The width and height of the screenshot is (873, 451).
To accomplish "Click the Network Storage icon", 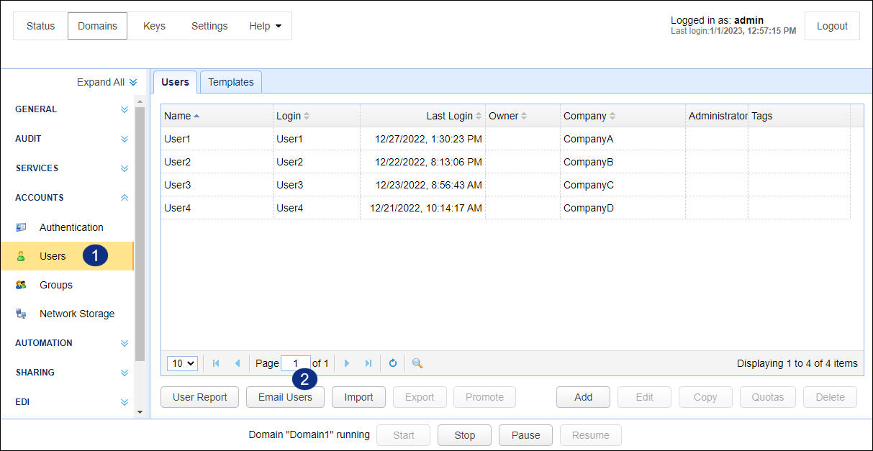I will click(x=21, y=314).
